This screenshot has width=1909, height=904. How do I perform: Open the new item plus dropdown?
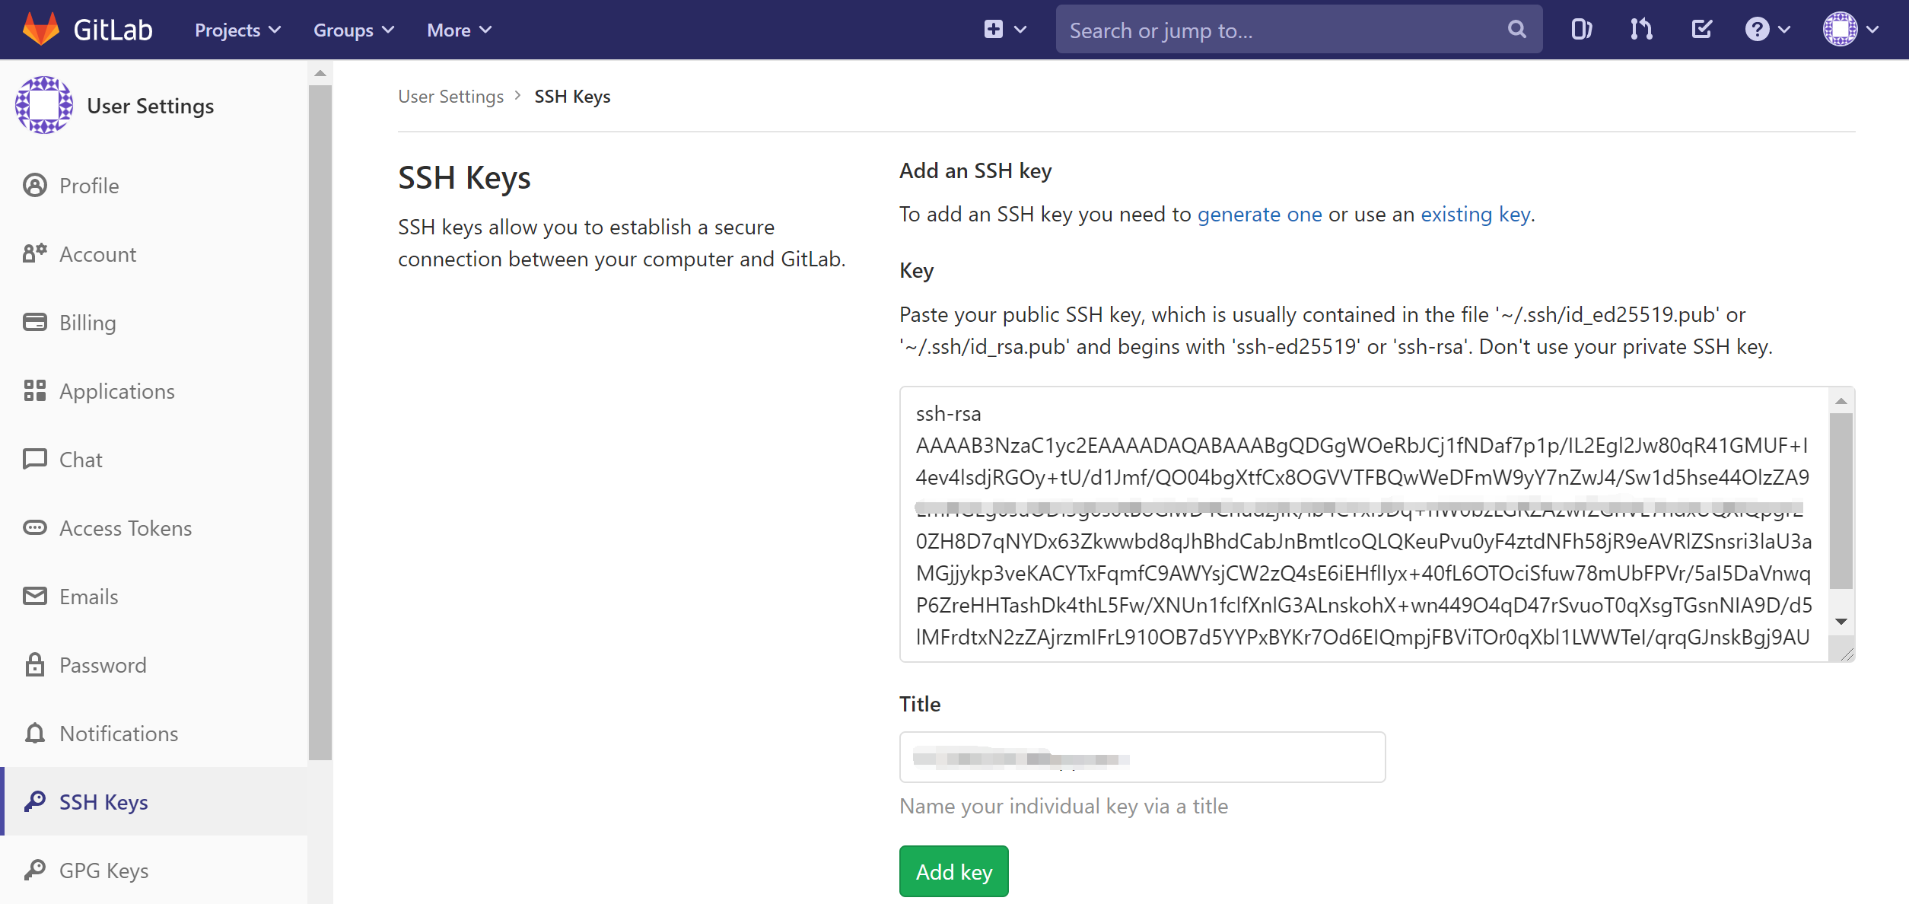click(x=1004, y=29)
